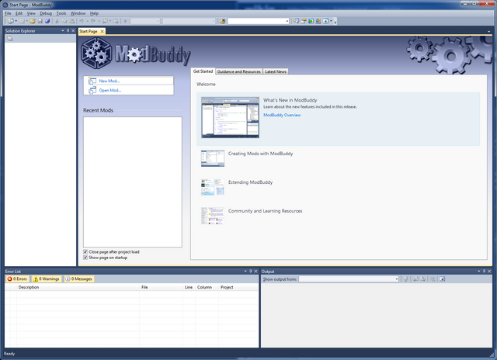Click Creating Mods with ModBuddy item
The height and width of the screenshot is (360, 497).
tap(261, 154)
